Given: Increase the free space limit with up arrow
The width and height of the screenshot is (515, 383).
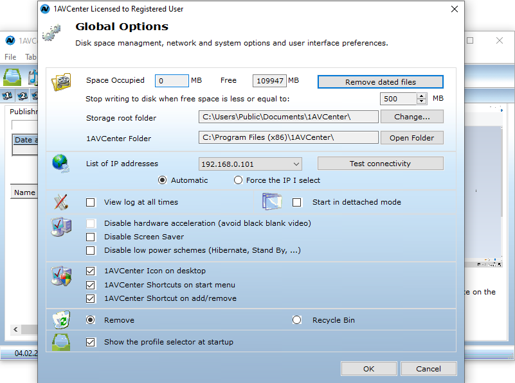Looking at the screenshot, I should pyautogui.click(x=421, y=96).
